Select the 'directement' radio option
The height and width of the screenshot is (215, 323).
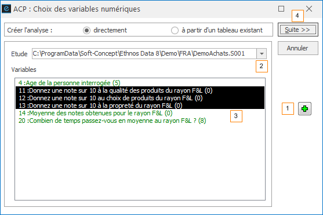pos(87,31)
